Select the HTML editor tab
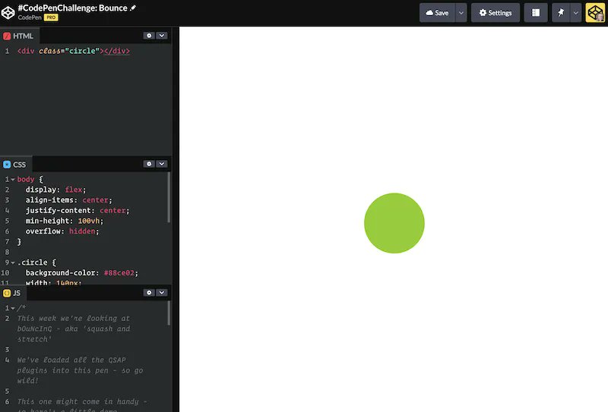Viewport: 608px width, 412px height. [x=20, y=36]
